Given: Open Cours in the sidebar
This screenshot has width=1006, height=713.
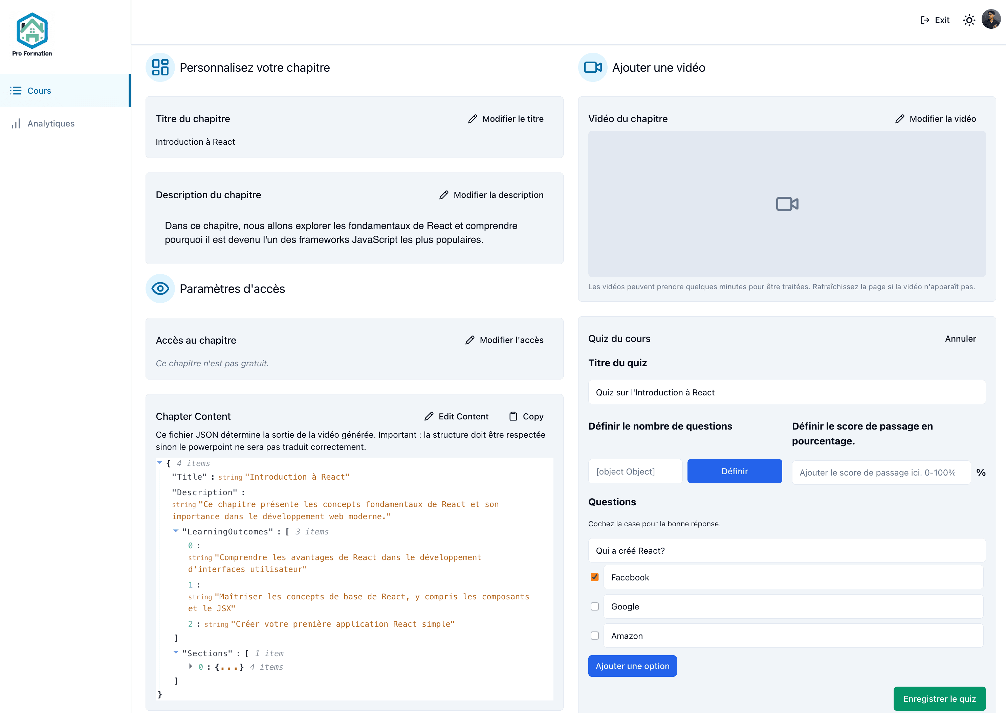Looking at the screenshot, I should [39, 91].
